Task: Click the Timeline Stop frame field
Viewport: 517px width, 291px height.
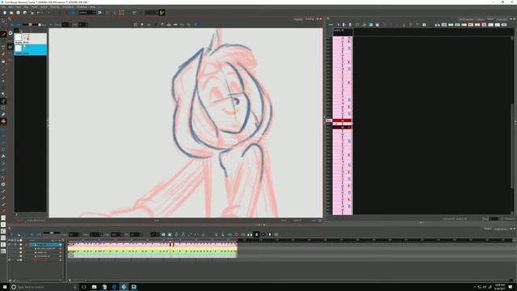Action: [x=116, y=234]
